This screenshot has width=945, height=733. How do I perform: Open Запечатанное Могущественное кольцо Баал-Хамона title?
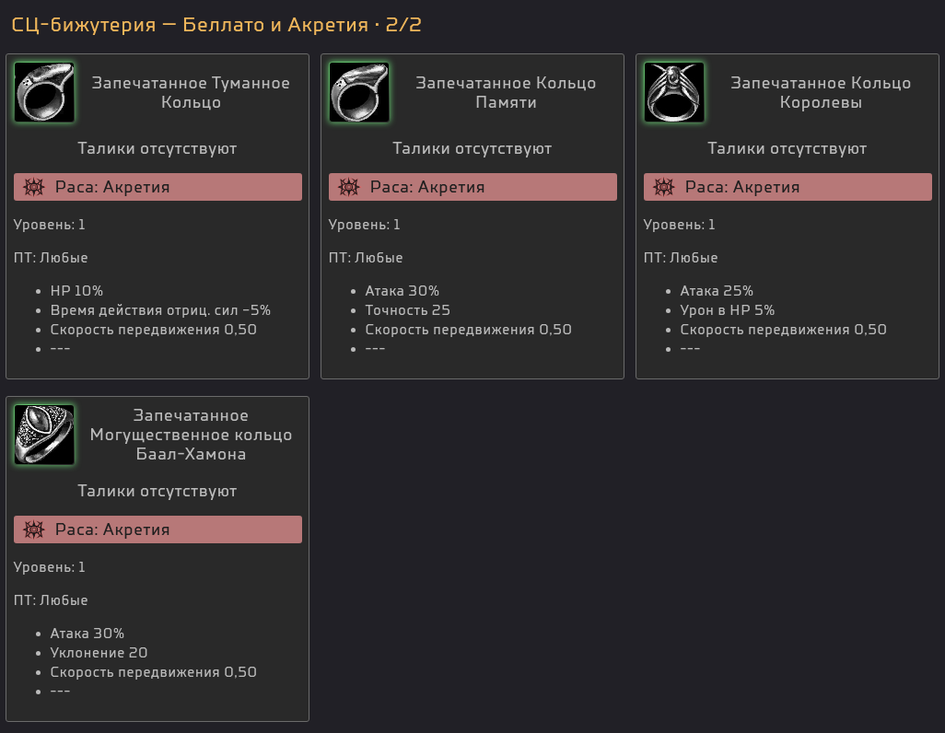(191, 435)
